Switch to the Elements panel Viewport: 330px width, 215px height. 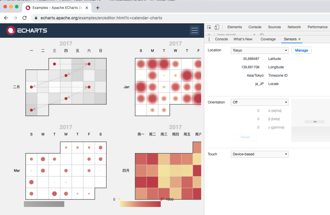[234, 27]
